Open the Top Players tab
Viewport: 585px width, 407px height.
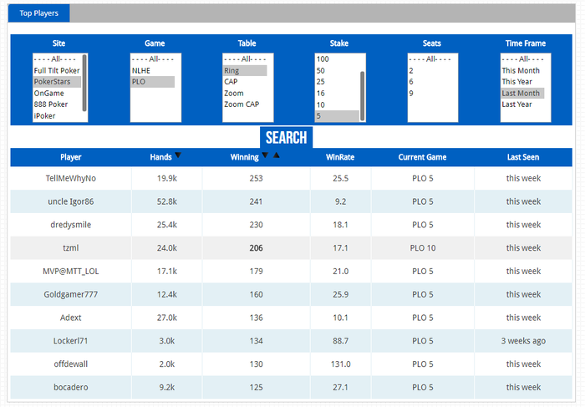(x=38, y=13)
